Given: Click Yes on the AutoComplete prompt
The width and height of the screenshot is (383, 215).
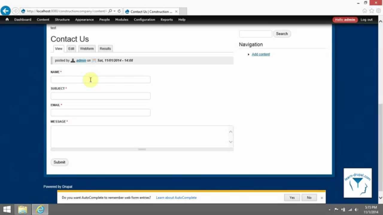Looking at the screenshot, I should point(292,198).
